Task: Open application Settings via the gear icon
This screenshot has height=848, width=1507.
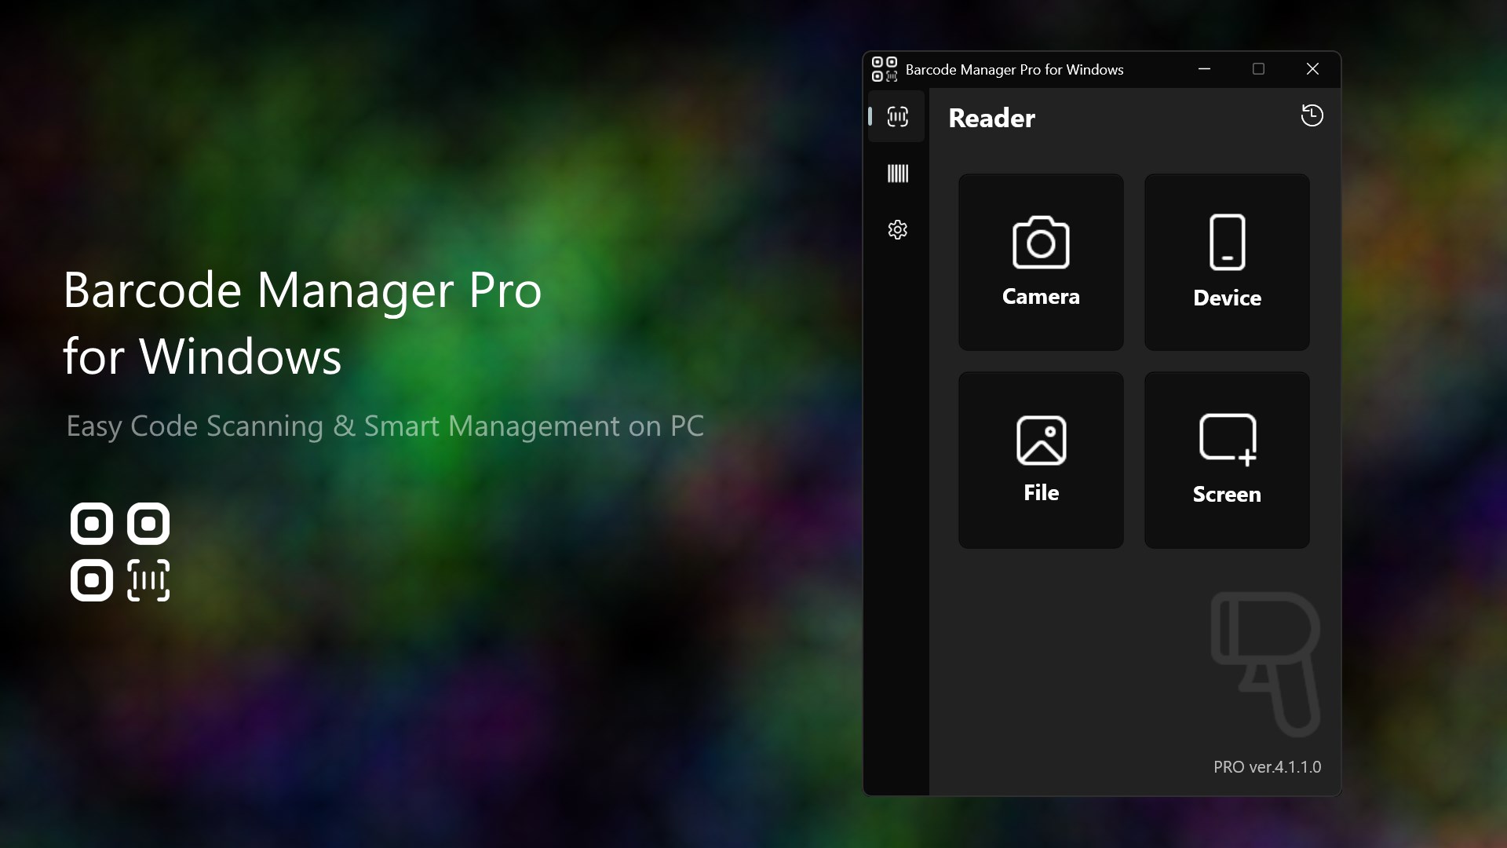Action: click(897, 229)
